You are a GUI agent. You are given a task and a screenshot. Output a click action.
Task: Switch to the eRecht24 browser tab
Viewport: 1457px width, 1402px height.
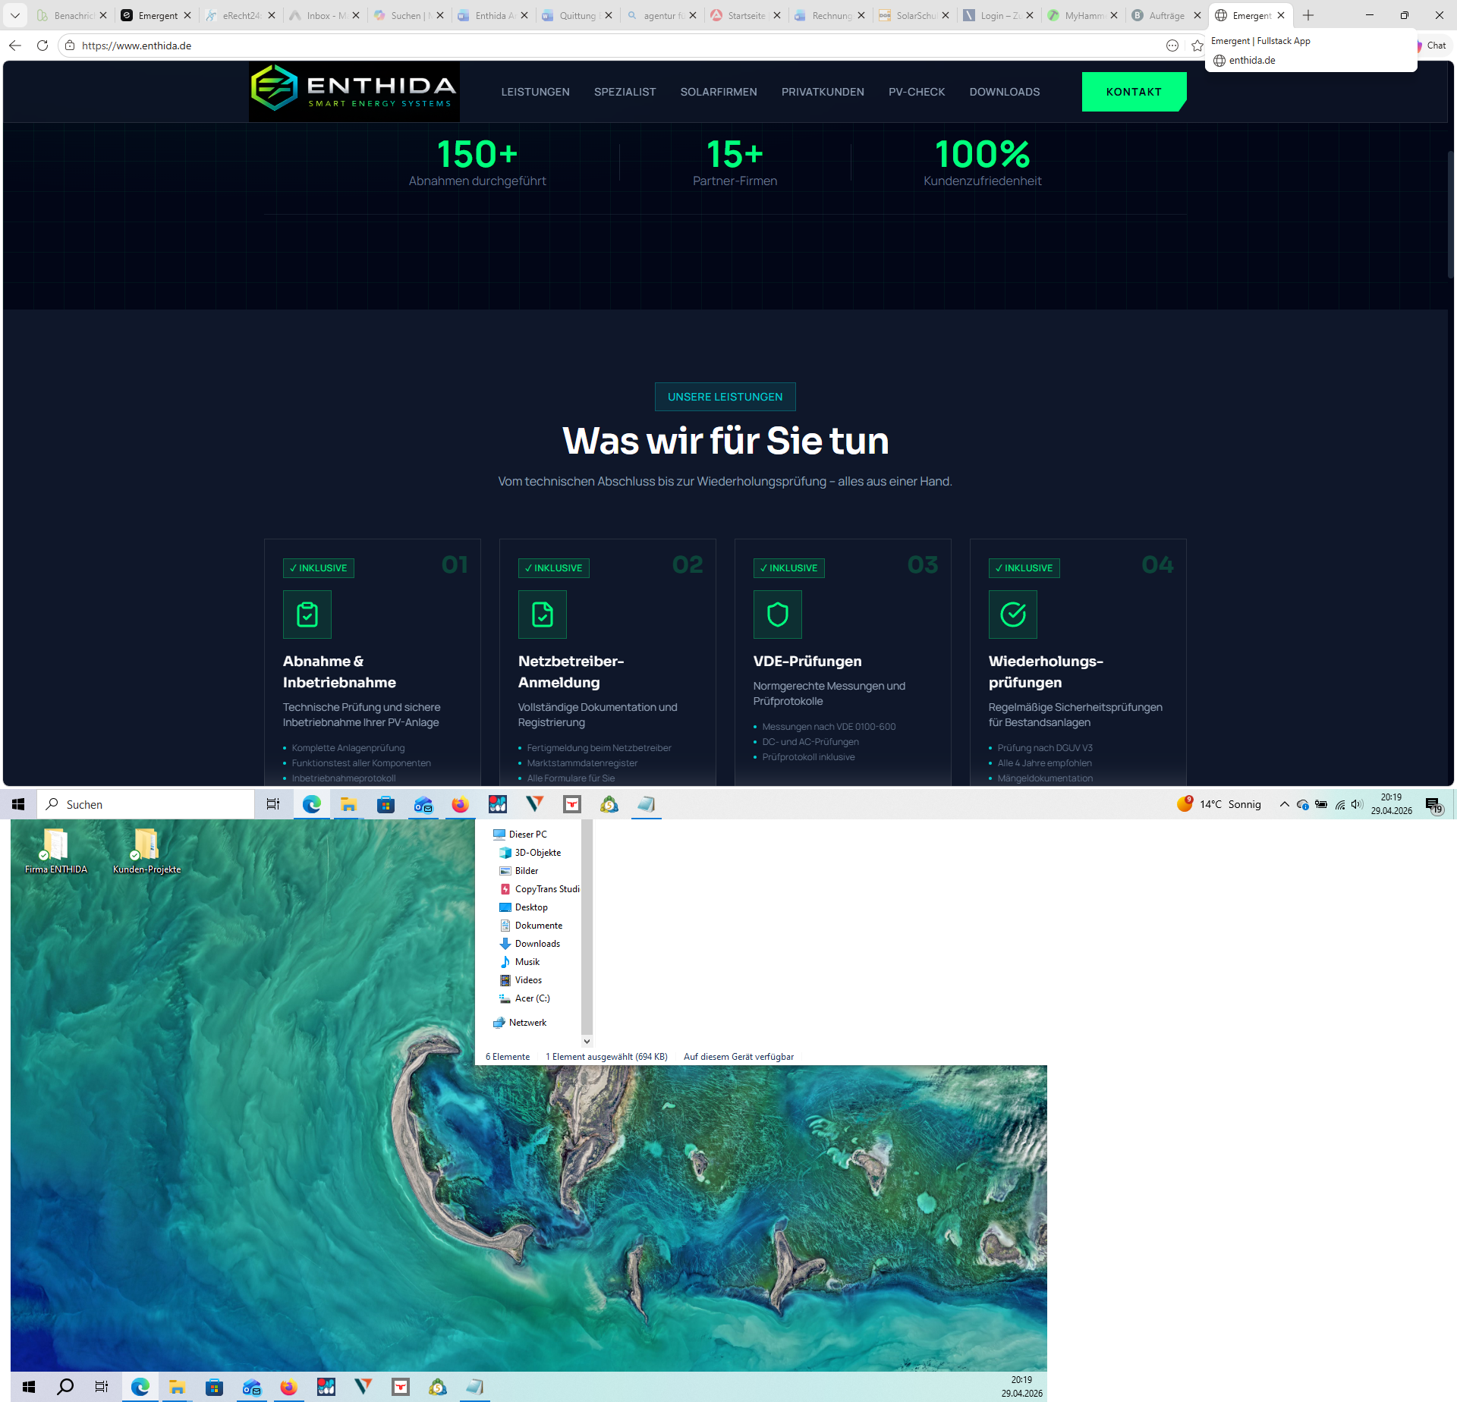click(241, 15)
